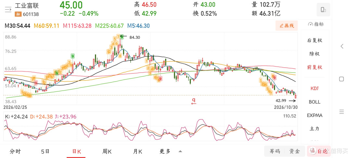This screenshot has width=351, height=158.
Task: Tap the 低 42.99 low value
Action: point(145,14)
